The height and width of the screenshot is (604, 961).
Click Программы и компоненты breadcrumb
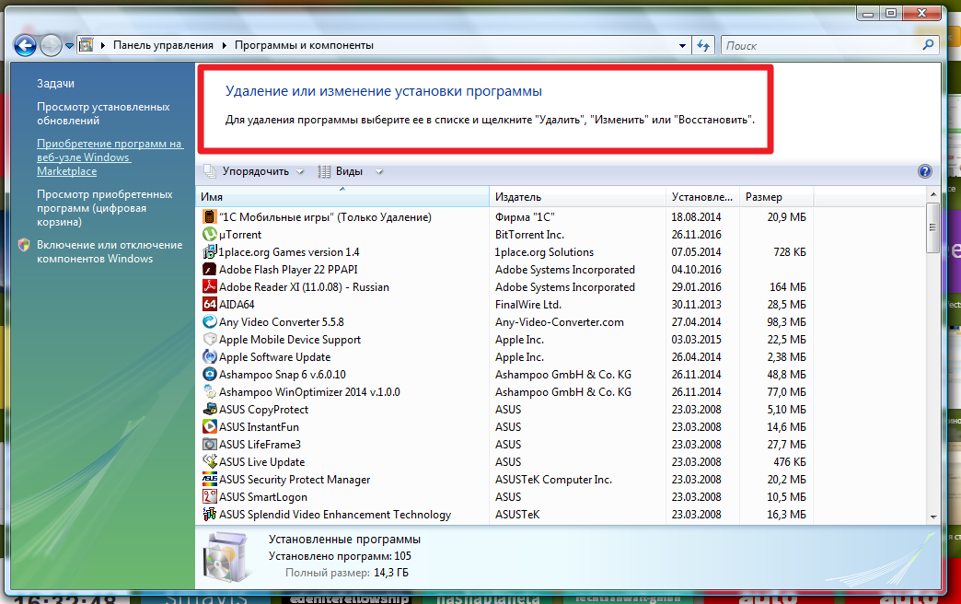tap(304, 45)
